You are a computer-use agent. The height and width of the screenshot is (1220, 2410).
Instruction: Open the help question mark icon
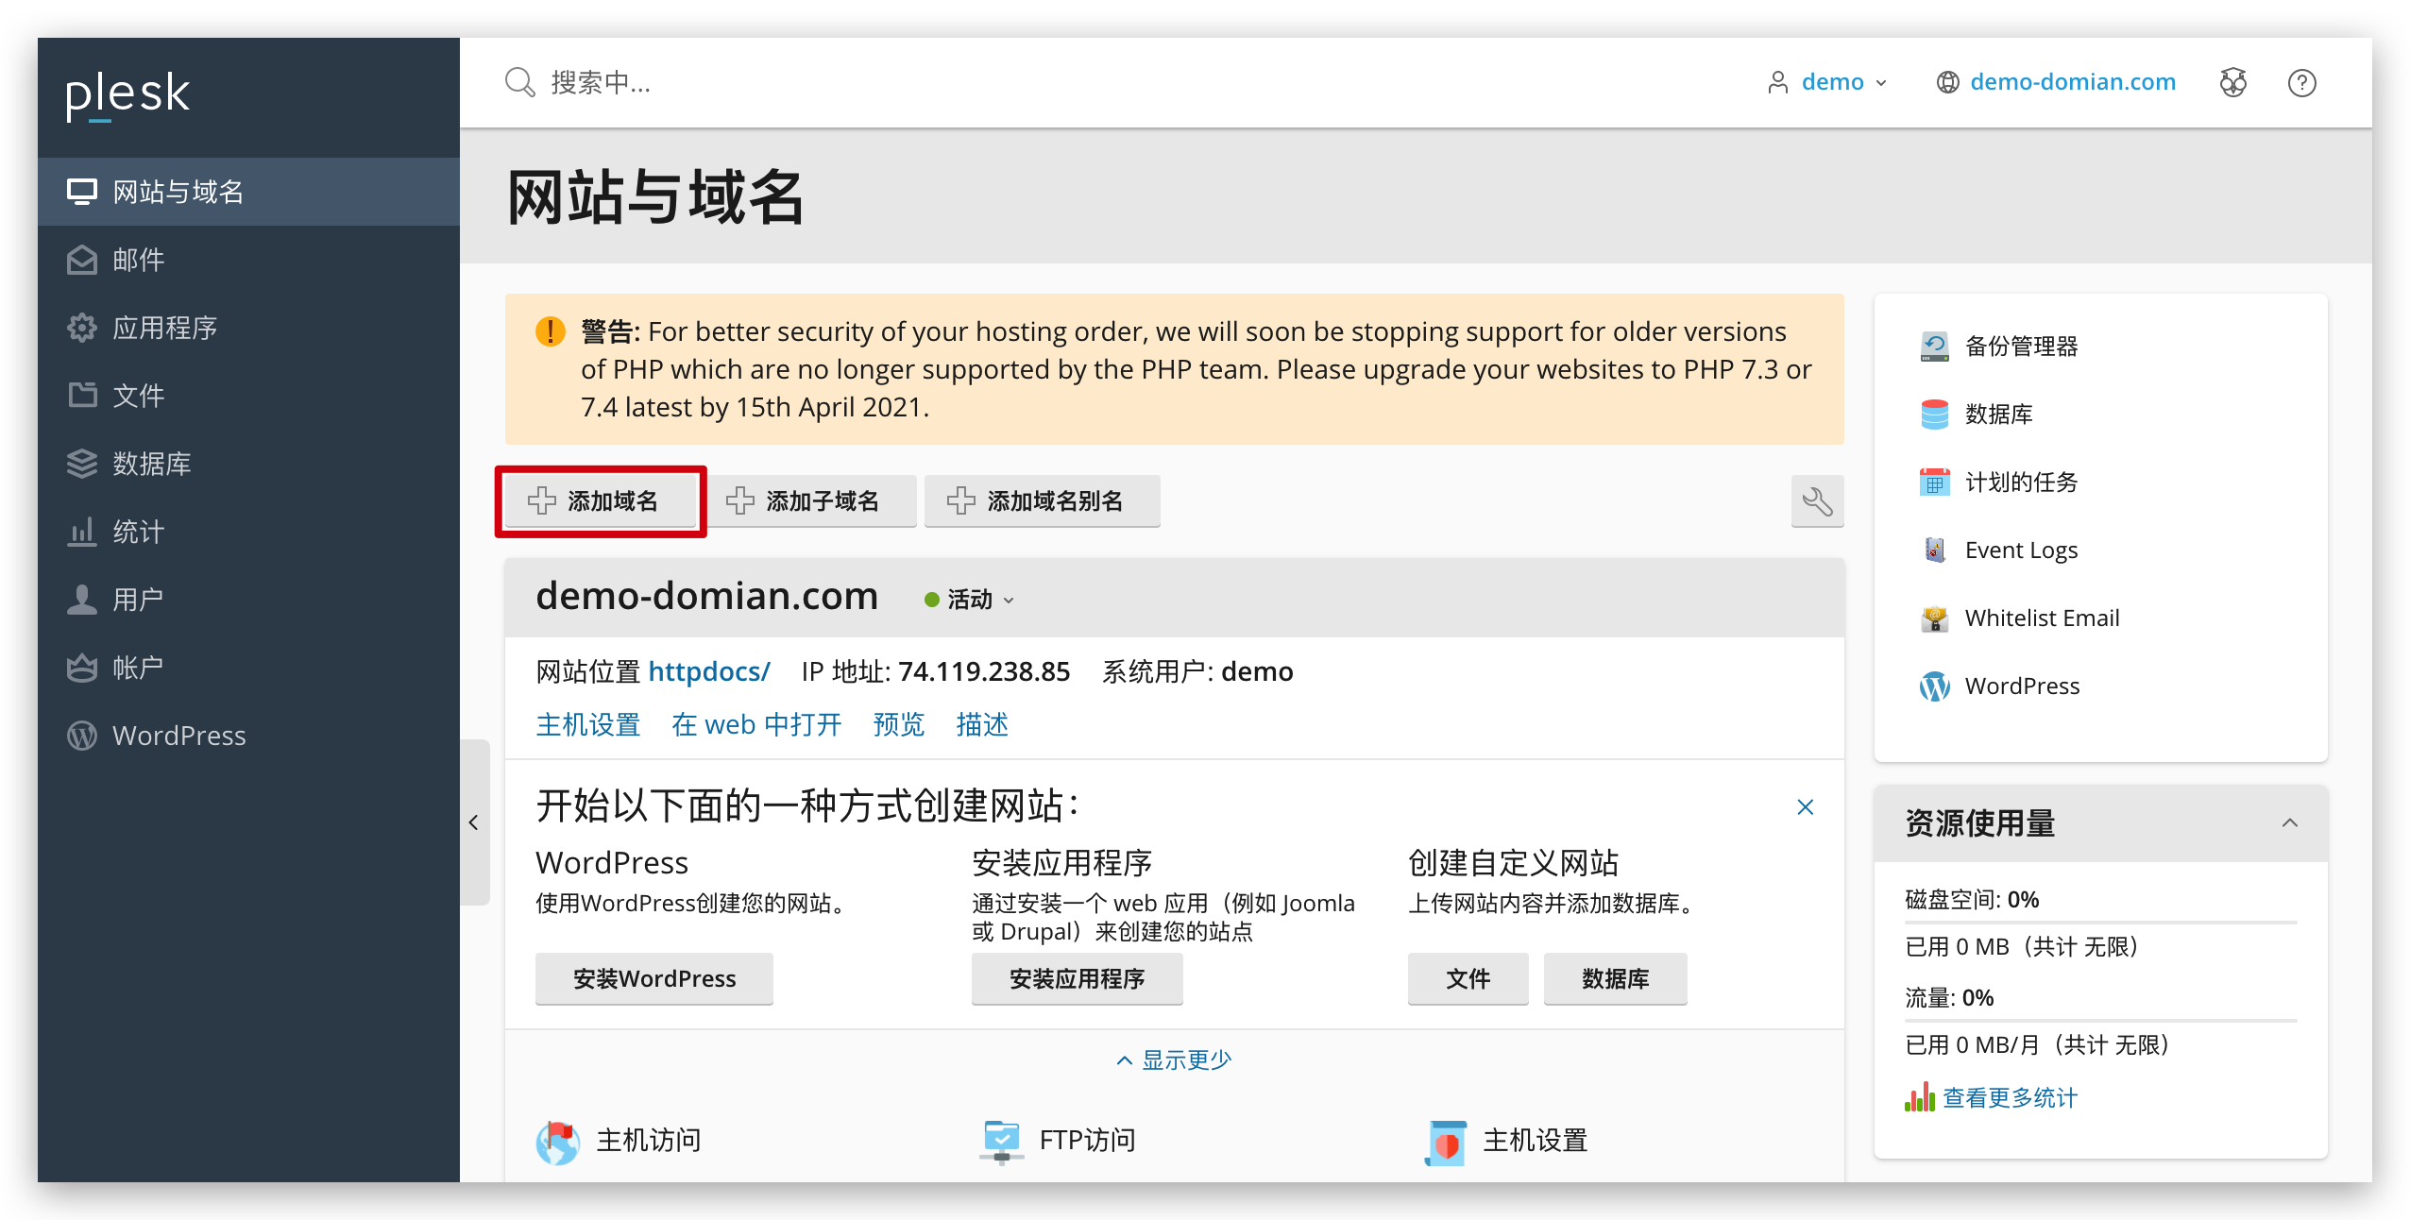click(x=2301, y=83)
